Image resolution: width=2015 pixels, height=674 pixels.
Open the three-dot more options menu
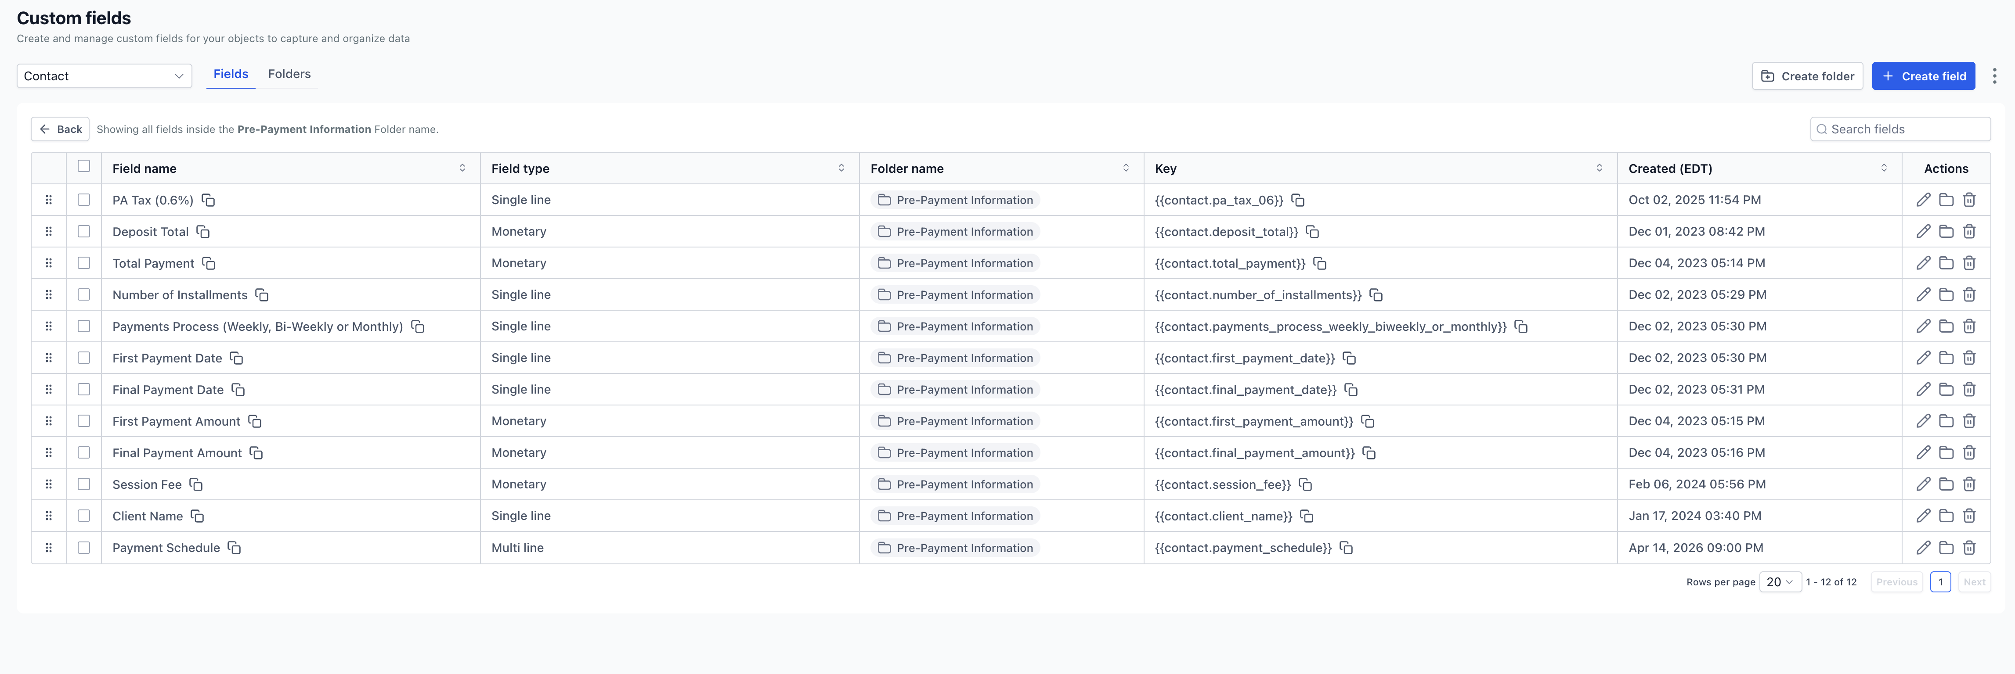tap(1994, 76)
